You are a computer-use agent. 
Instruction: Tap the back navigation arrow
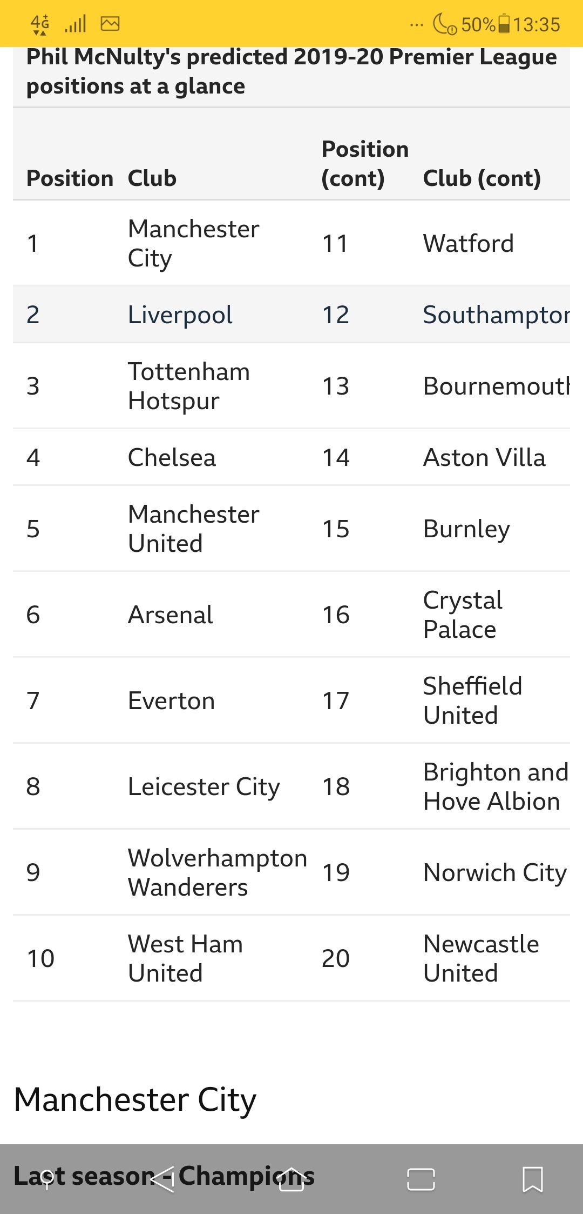click(162, 1179)
